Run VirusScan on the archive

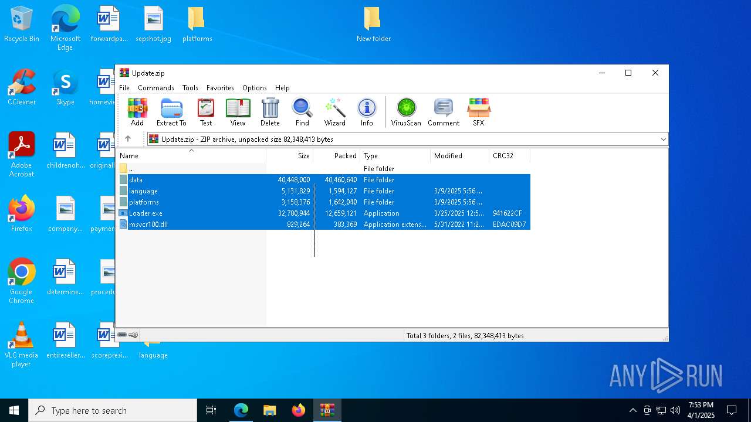coord(406,112)
